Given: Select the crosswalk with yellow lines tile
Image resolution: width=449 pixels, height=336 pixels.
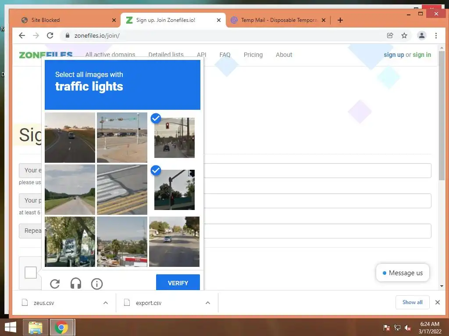Looking at the screenshot, I should [x=122, y=189].
